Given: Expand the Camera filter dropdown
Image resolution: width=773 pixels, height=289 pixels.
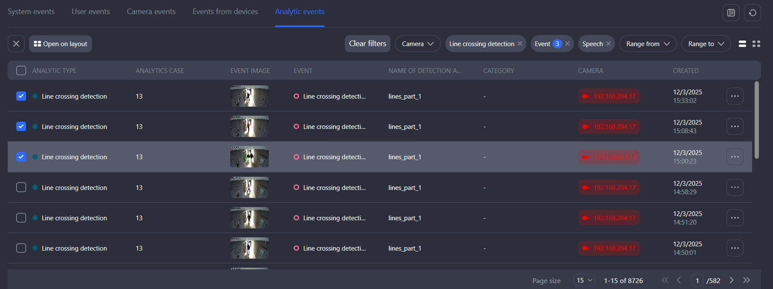Looking at the screenshot, I should (417, 44).
